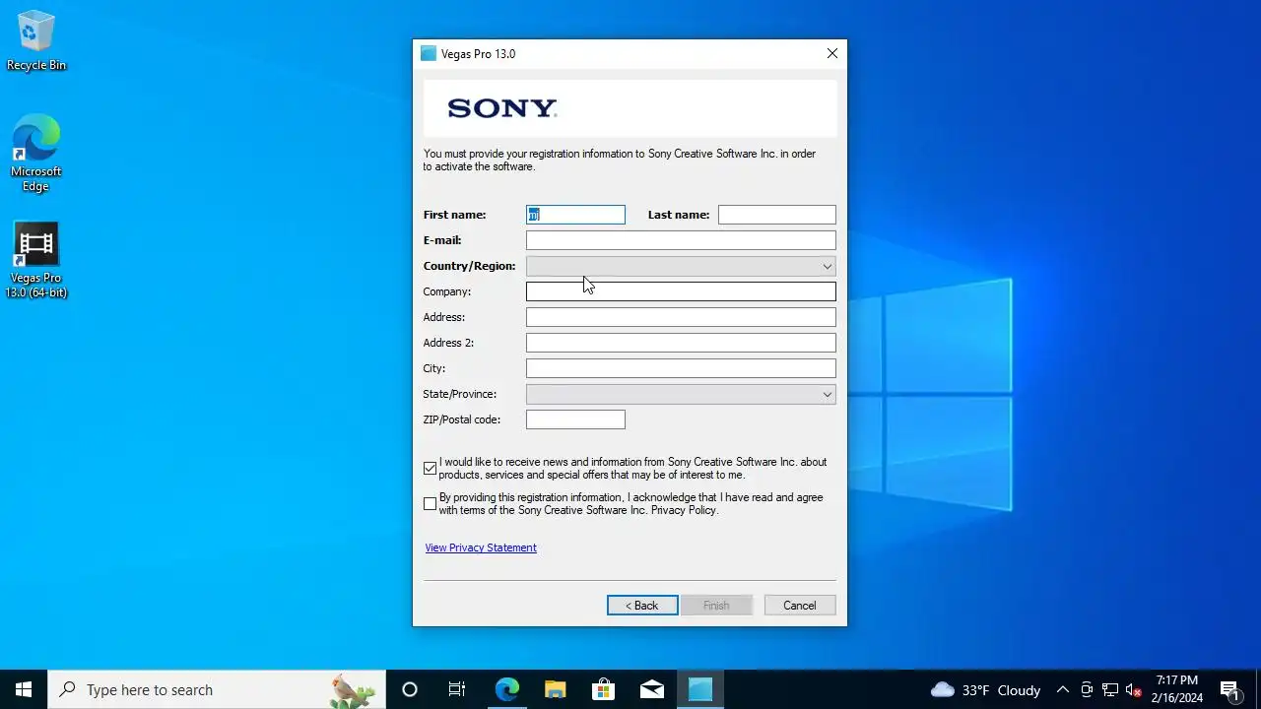This screenshot has width=1261, height=709.
Task: Click the meet-now camera tray icon
Action: pos(1087,689)
